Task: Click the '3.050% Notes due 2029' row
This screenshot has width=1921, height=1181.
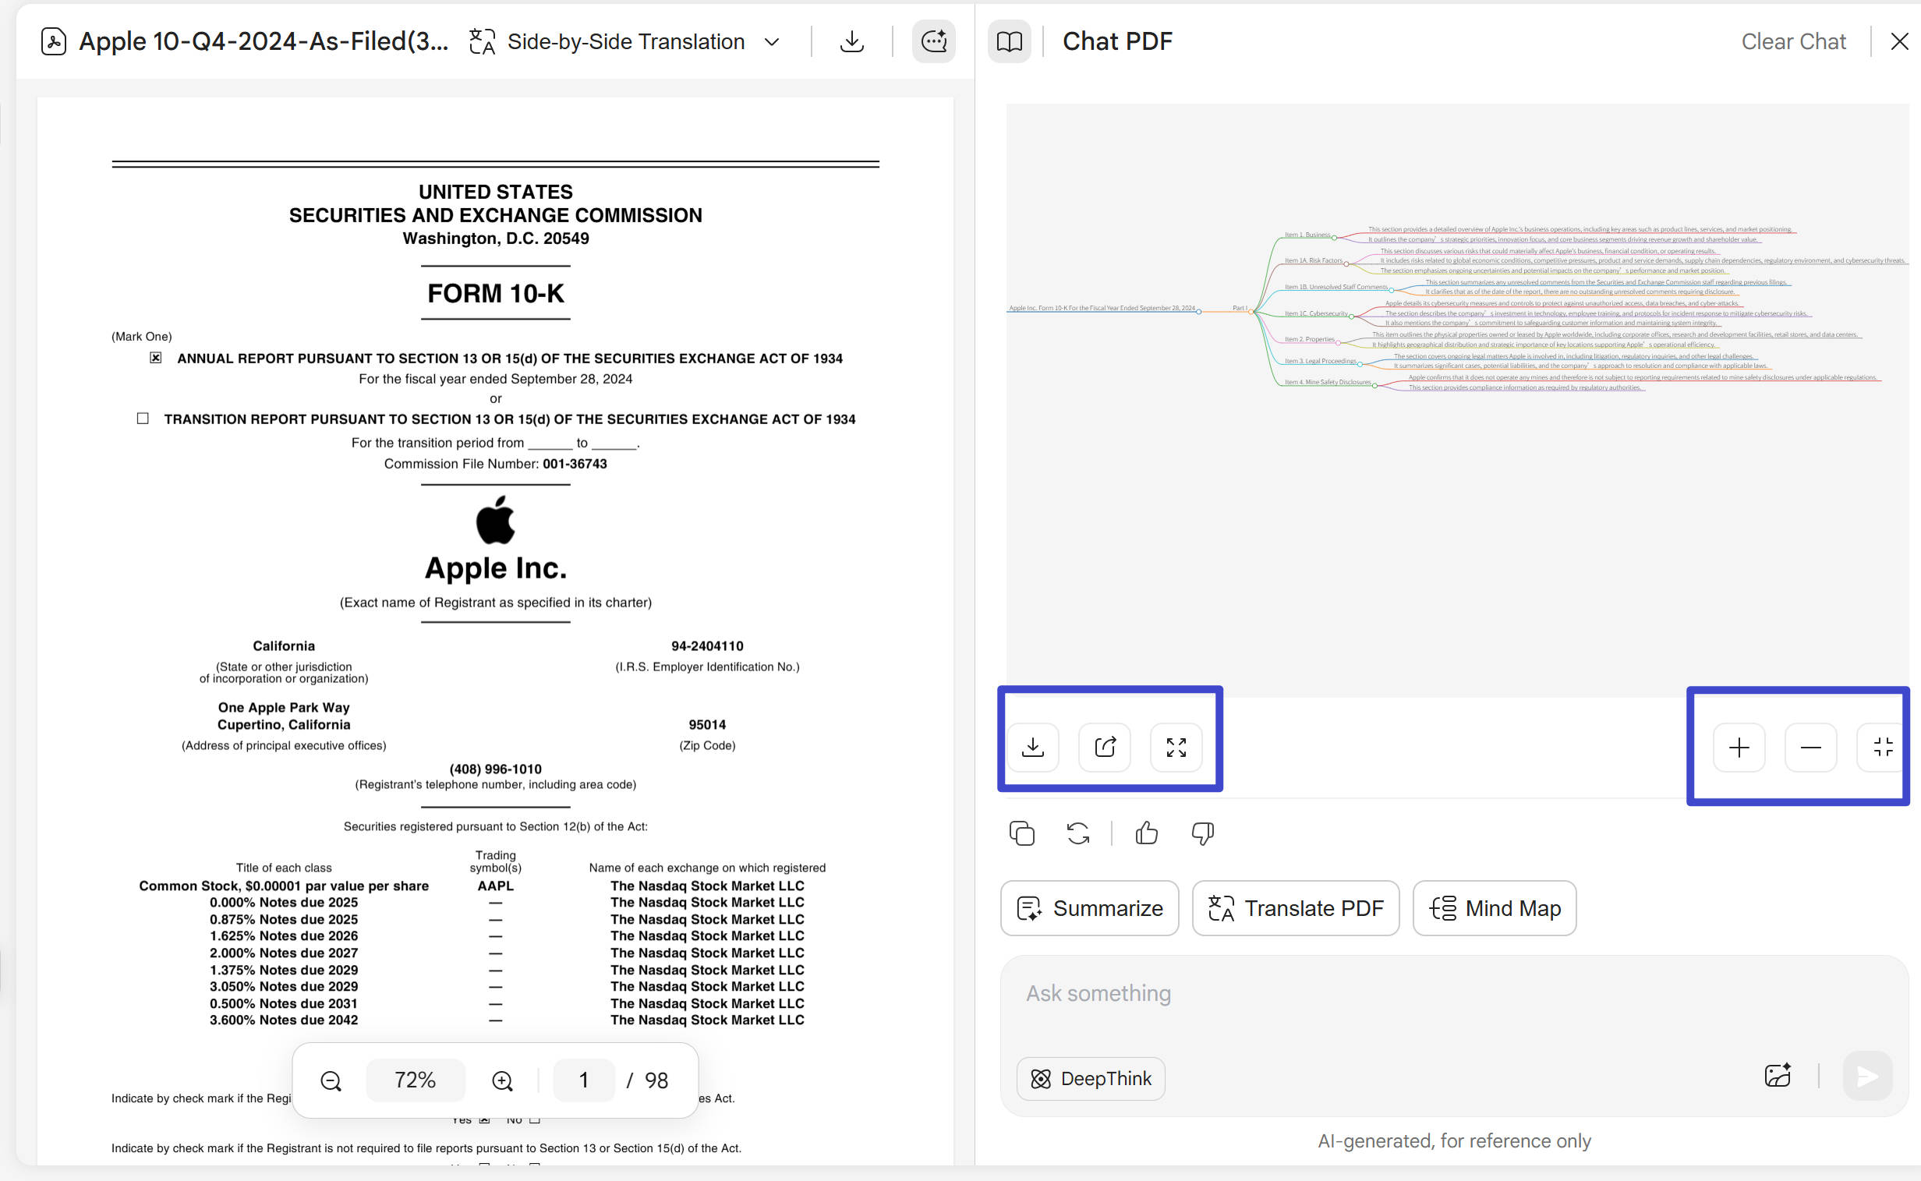Action: tap(284, 987)
